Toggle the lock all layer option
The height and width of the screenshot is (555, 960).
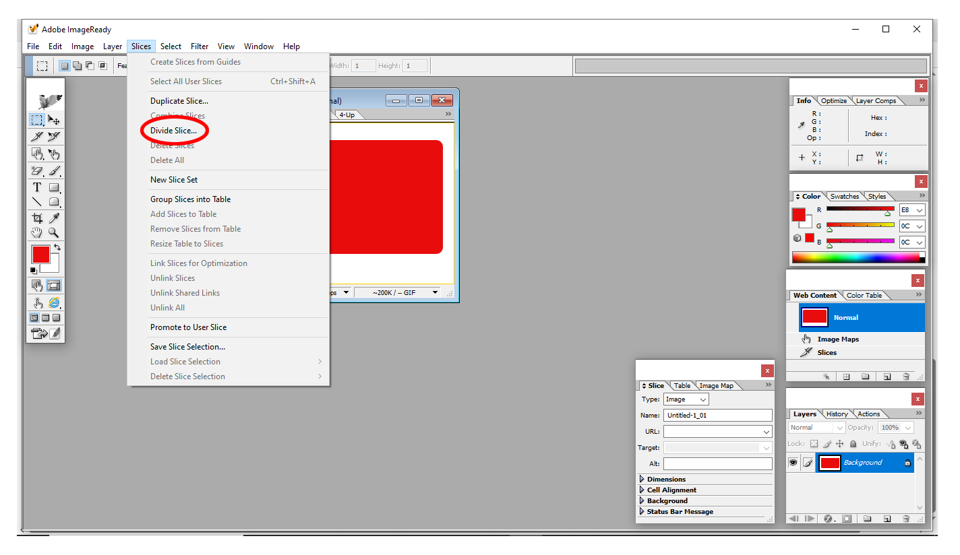coord(853,444)
